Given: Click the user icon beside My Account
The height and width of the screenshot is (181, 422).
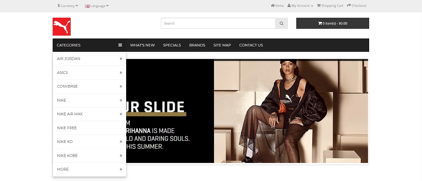Looking at the screenshot, I should click(289, 6).
